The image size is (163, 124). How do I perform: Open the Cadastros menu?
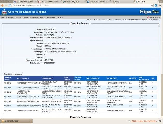coord(26,17)
